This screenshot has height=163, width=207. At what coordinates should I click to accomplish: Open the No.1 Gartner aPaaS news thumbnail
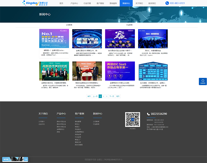(54, 38)
